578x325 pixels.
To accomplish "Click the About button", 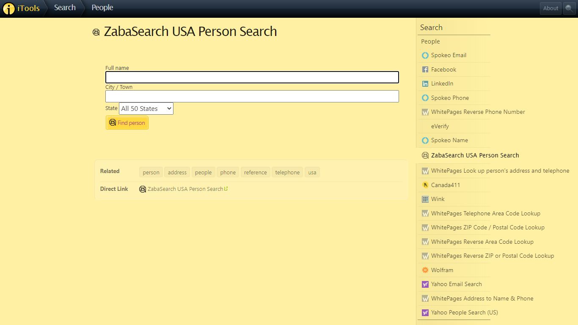I will [x=550, y=8].
